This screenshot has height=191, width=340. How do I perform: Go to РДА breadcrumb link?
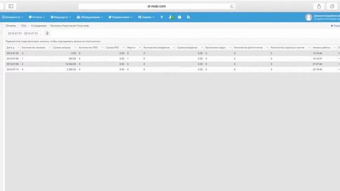pyautogui.click(x=23, y=26)
